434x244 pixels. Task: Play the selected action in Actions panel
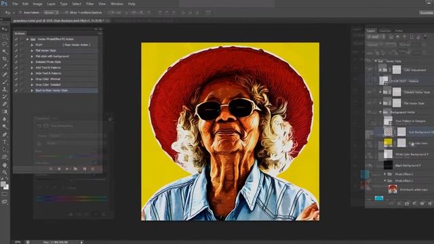coord(67,169)
